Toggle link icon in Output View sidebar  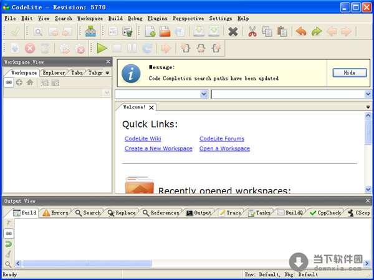[x=8, y=233]
